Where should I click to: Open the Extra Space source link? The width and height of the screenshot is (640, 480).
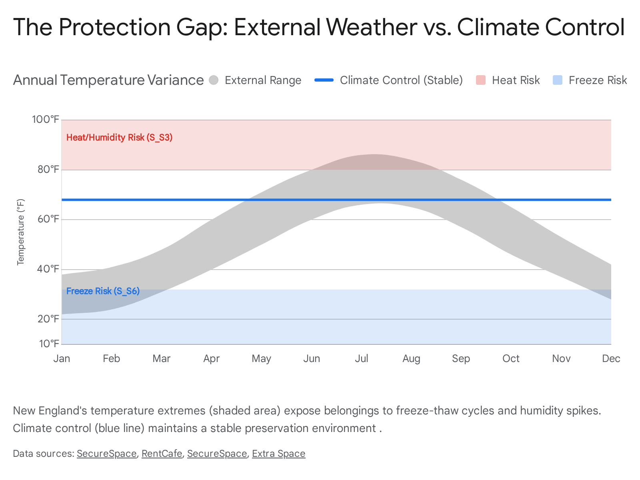278,454
